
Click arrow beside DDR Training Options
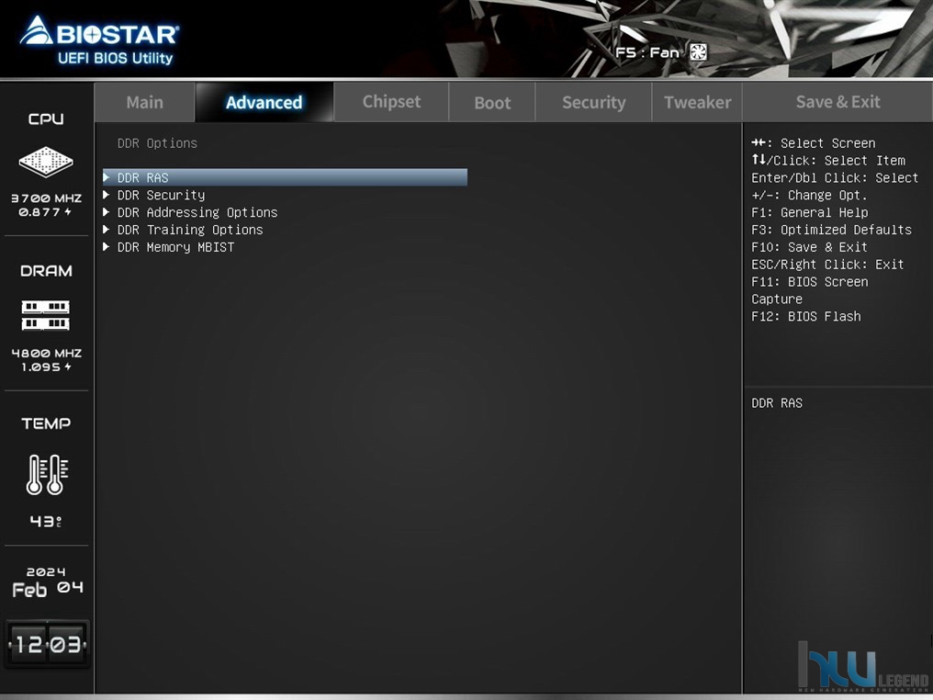(x=107, y=229)
